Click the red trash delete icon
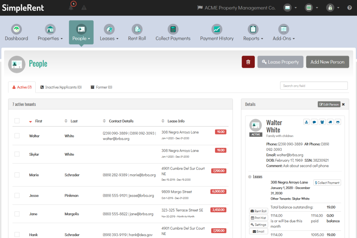Screen dimensions: 357x238 [248, 62]
